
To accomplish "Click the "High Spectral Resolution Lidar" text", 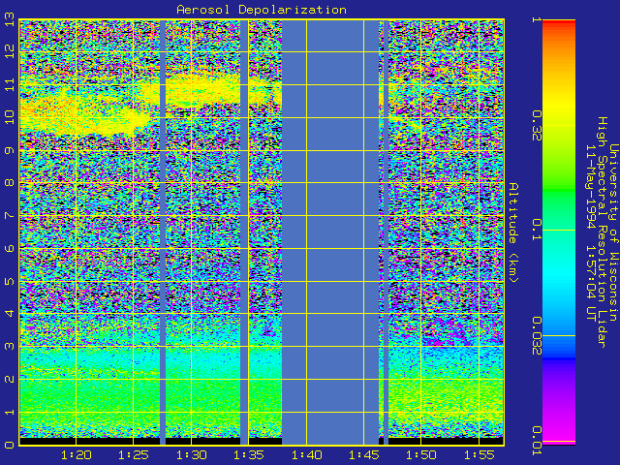I will pyautogui.click(x=602, y=232).
